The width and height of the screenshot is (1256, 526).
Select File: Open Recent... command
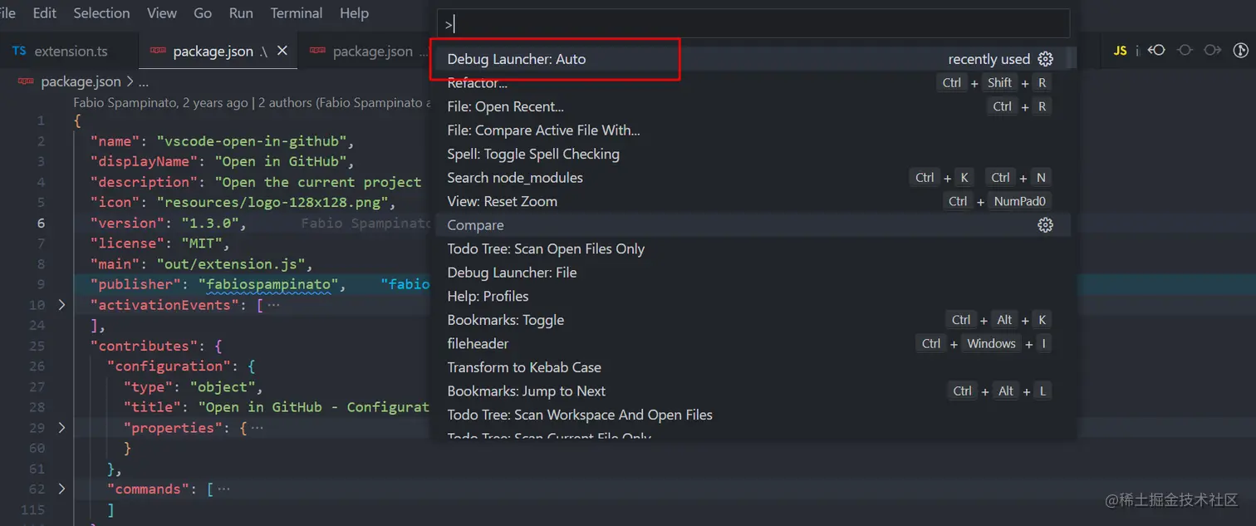click(x=505, y=106)
